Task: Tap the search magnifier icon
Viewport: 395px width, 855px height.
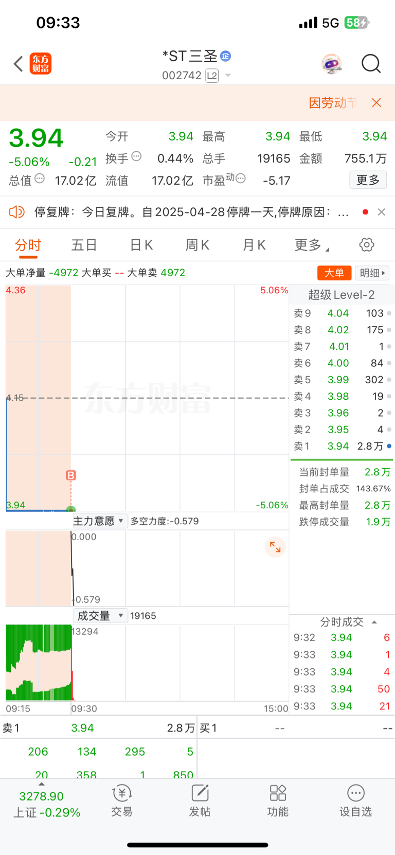Action: click(371, 64)
